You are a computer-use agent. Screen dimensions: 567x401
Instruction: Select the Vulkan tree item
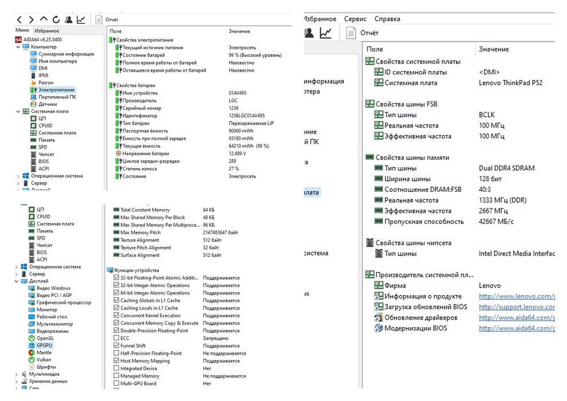tap(44, 360)
